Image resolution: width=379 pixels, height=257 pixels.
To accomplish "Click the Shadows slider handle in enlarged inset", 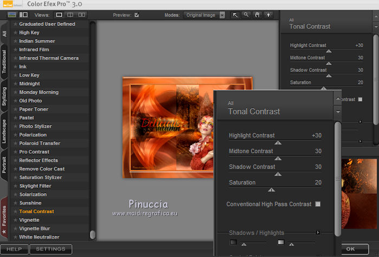I will click(244, 245).
